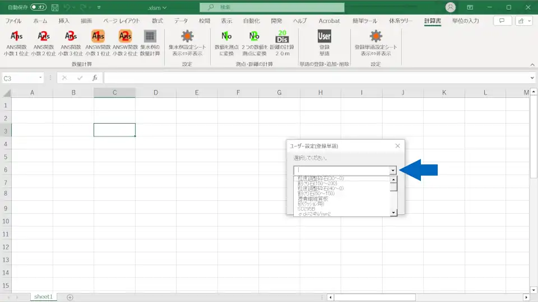
Task: Run ANSW関数 小数1位止 function
Action: click(98, 43)
